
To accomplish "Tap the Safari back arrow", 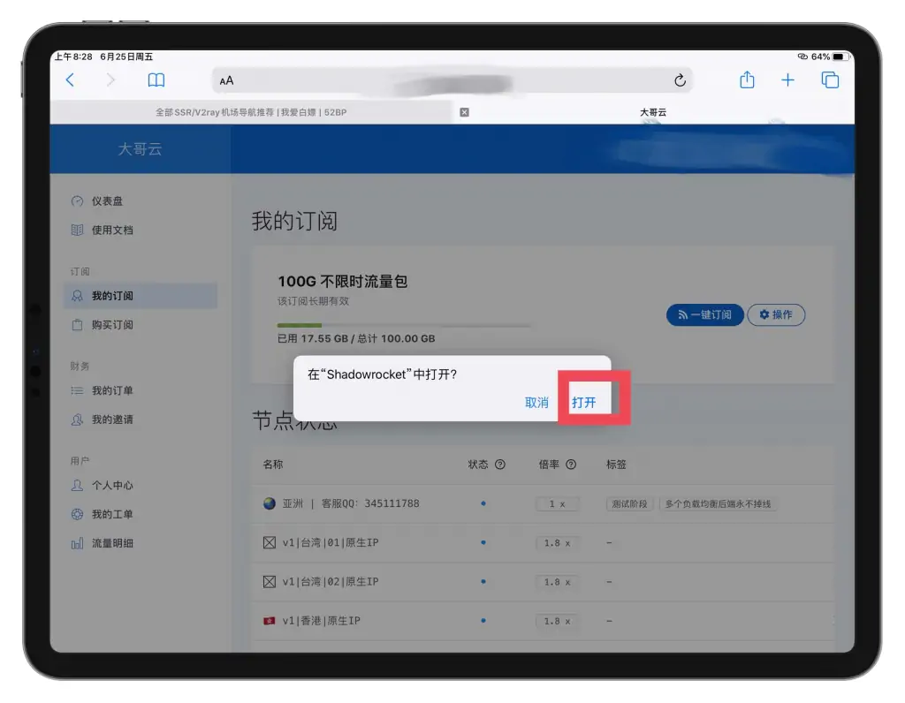I will (71, 79).
